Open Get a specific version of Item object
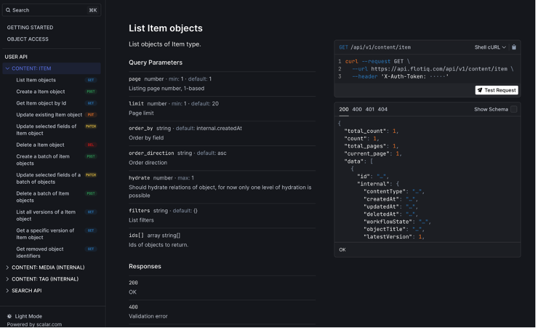This screenshot has height=328, width=536. (x=45, y=234)
